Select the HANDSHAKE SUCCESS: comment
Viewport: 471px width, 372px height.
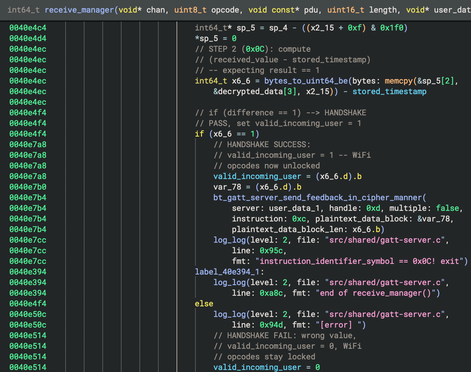click(x=262, y=145)
